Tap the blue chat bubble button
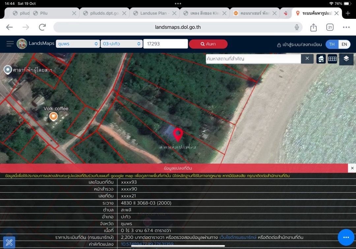Image resolution: width=356 pixels, height=249 pixels. (x=346, y=237)
